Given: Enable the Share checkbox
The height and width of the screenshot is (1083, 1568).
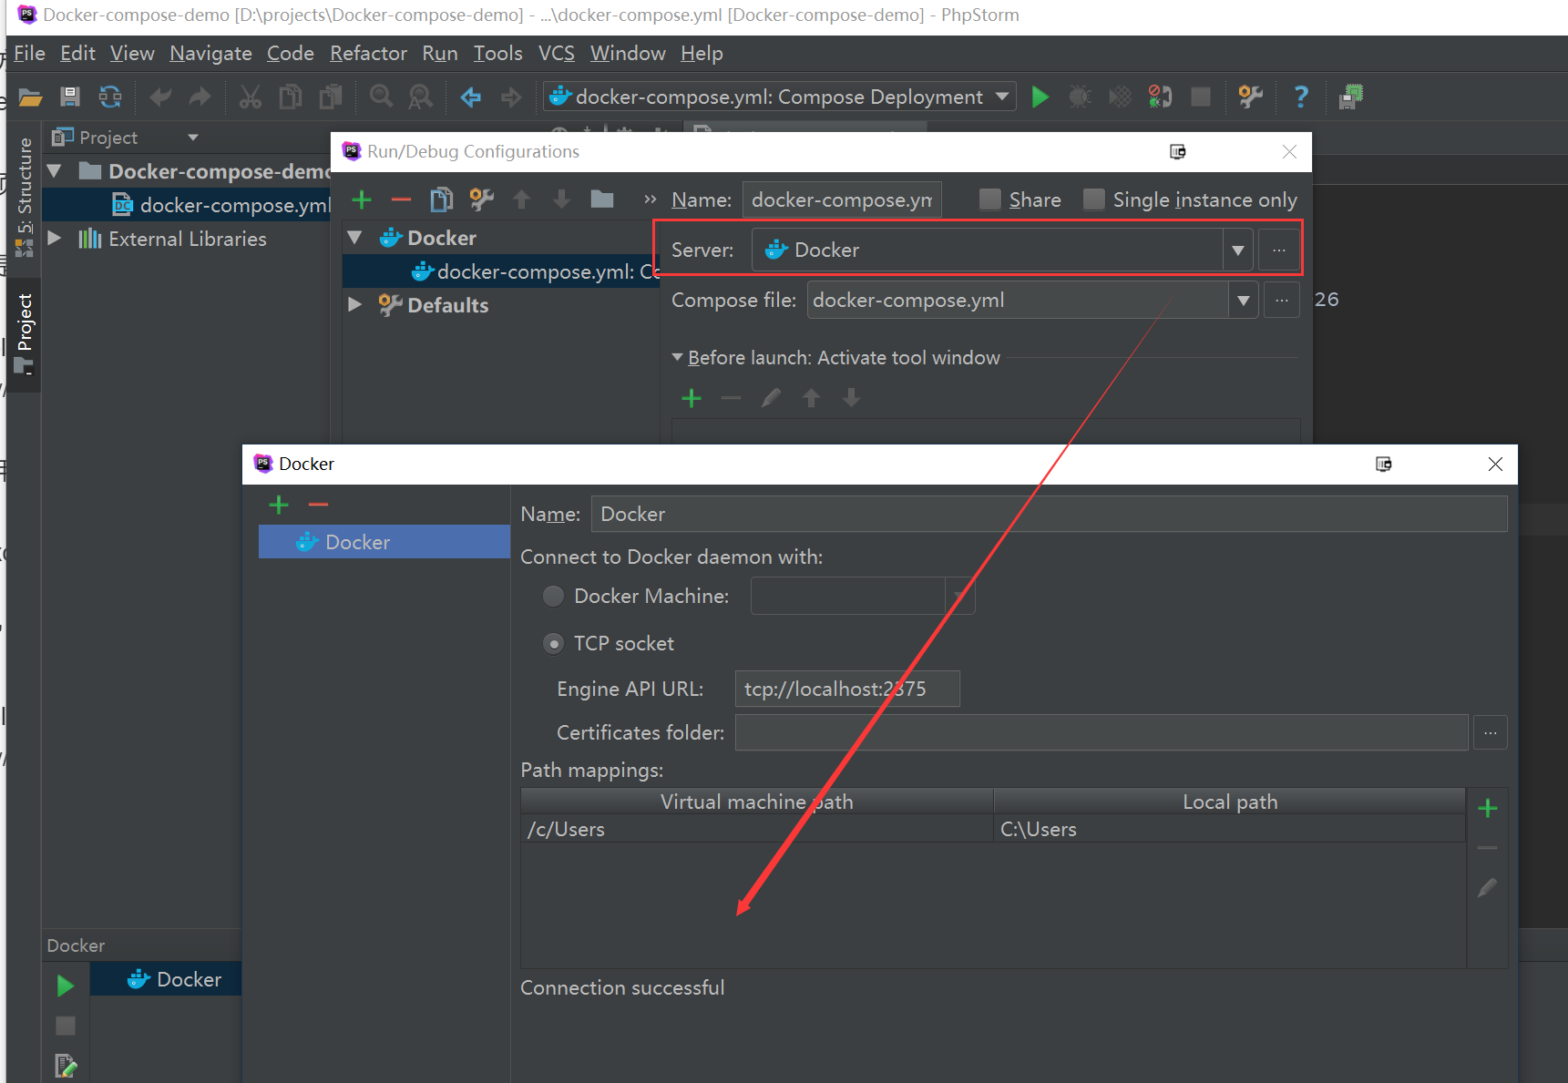Looking at the screenshot, I should pyautogui.click(x=989, y=199).
